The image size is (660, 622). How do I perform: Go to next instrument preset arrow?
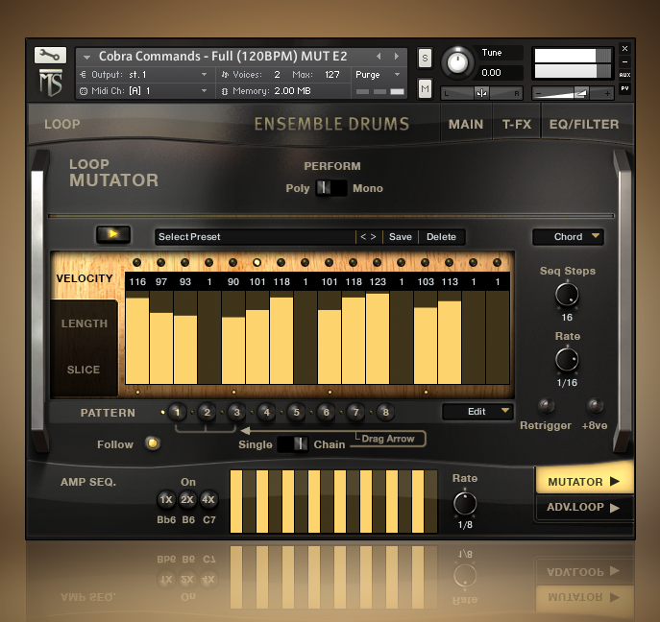[397, 56]
